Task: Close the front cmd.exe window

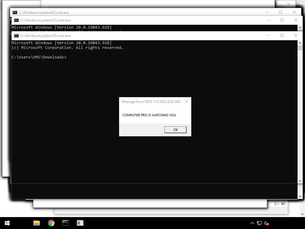Action: click(296, 36)
